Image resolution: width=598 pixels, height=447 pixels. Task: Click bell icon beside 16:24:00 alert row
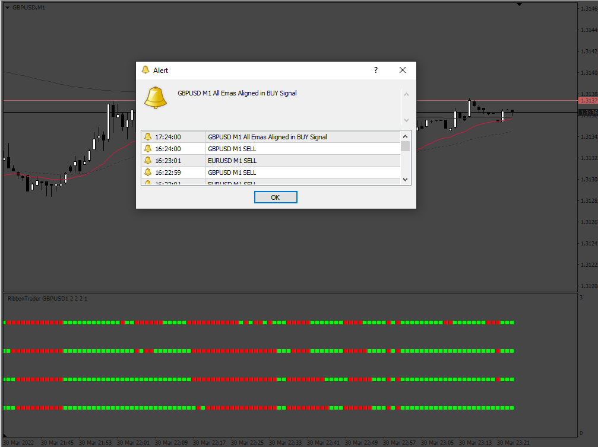point(148,148)
